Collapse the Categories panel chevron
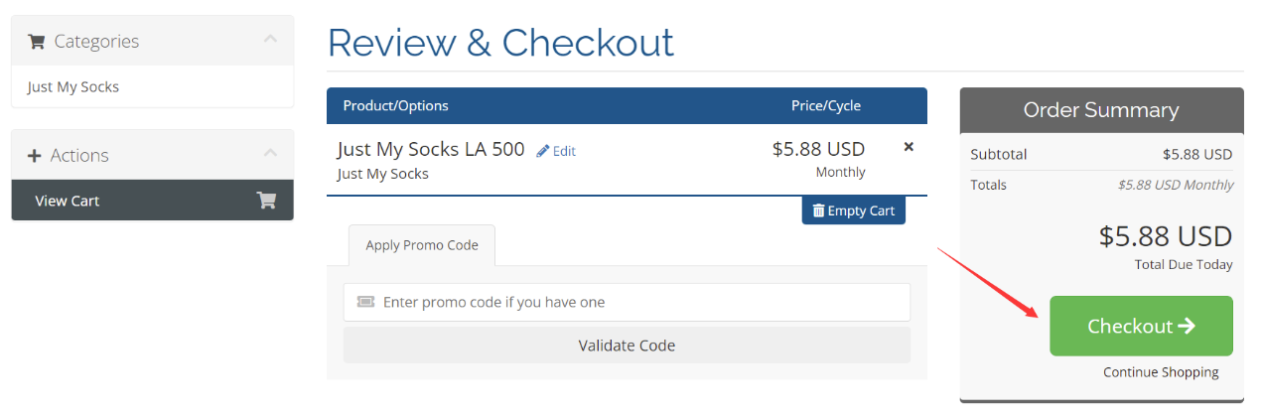The image size is (1262, 417). [270, 40]
